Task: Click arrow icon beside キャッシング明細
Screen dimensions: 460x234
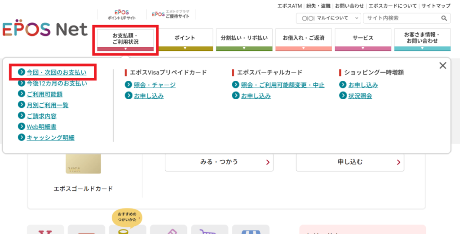Action: coord(22,137)
